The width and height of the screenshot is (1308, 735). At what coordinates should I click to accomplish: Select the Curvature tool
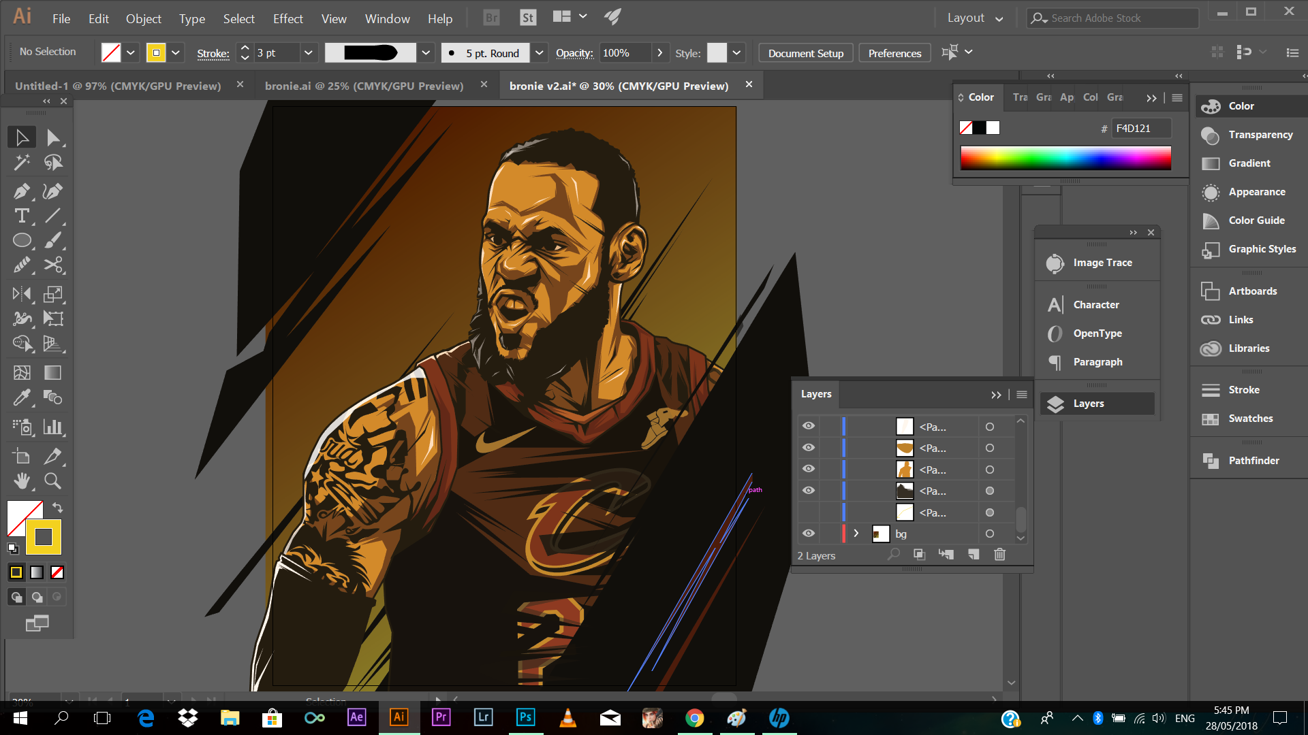point(53,191)
